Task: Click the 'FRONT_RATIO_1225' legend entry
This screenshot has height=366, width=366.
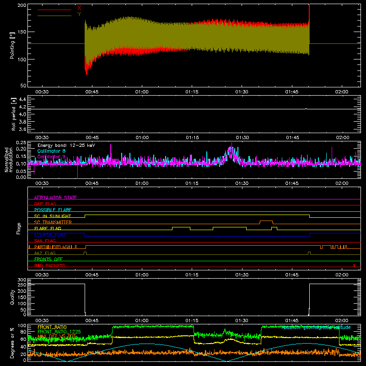Action: tap(59, 332)
